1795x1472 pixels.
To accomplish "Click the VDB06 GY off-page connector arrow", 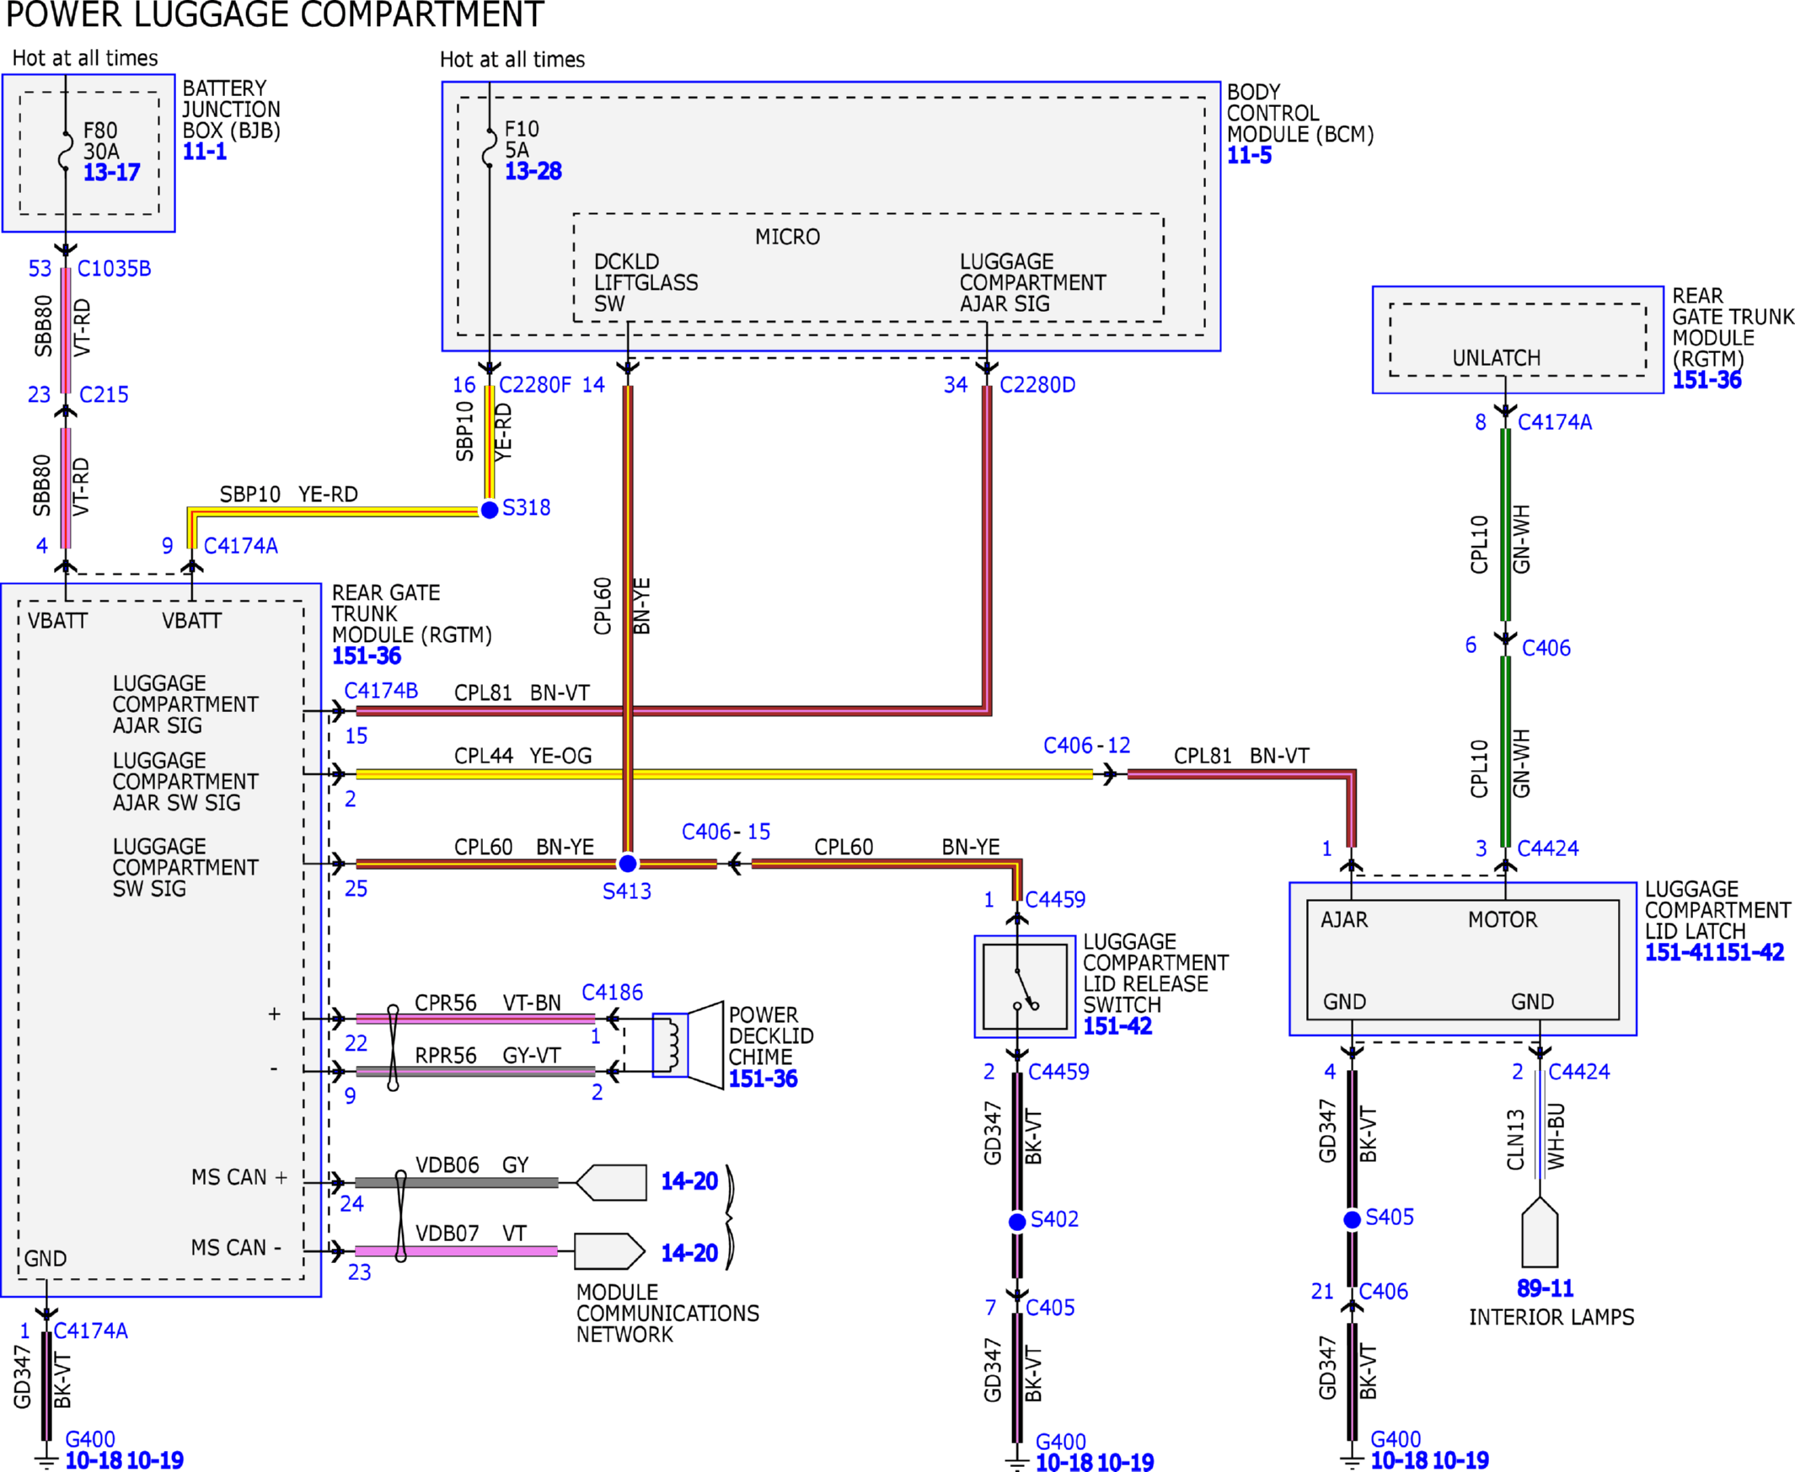I will tap(611, 1182).
